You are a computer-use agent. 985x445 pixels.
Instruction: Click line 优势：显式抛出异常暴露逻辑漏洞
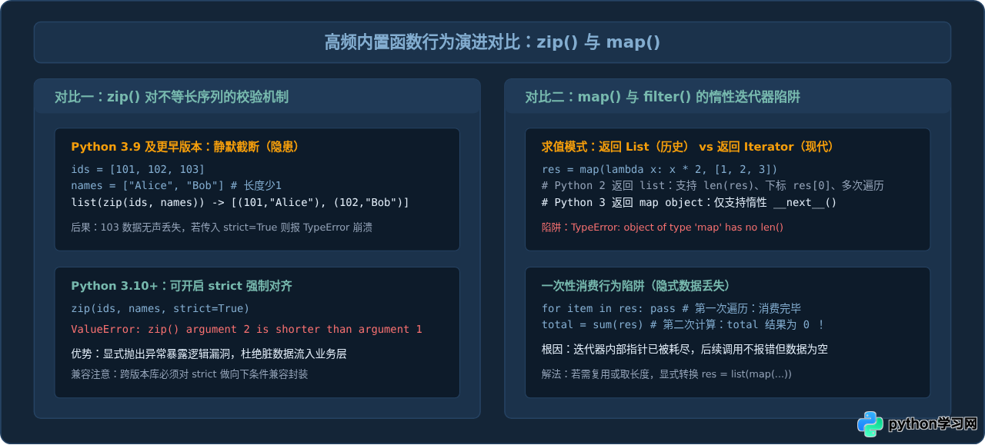209,354
